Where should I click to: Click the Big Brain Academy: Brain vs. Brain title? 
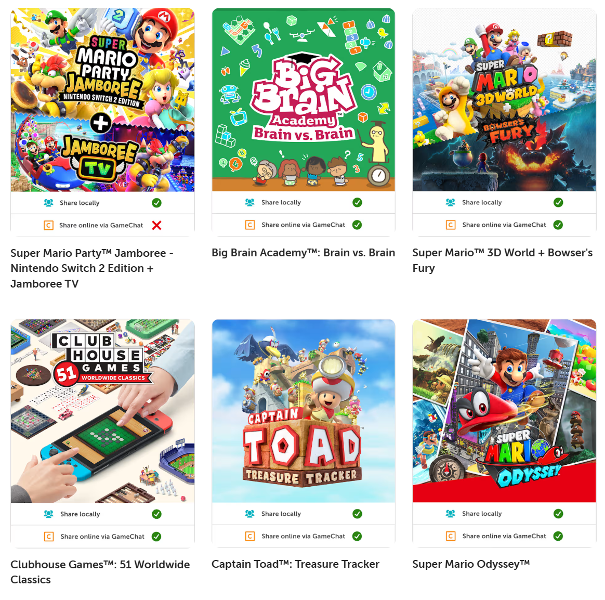[x=303, y=253]
